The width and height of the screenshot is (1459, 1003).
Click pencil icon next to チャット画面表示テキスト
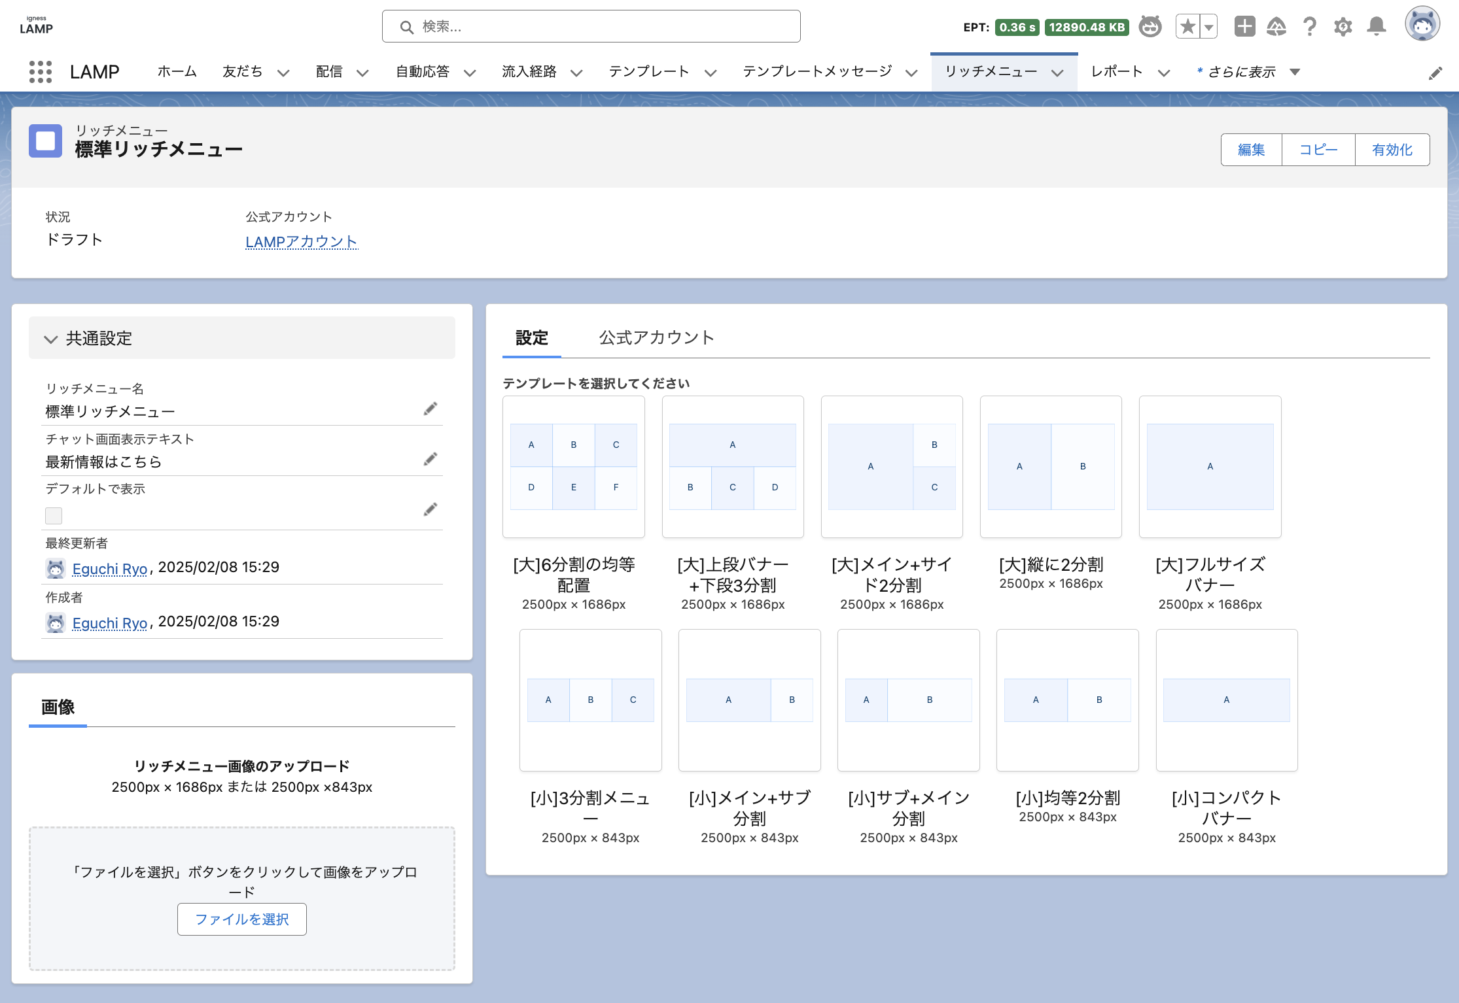430,460
